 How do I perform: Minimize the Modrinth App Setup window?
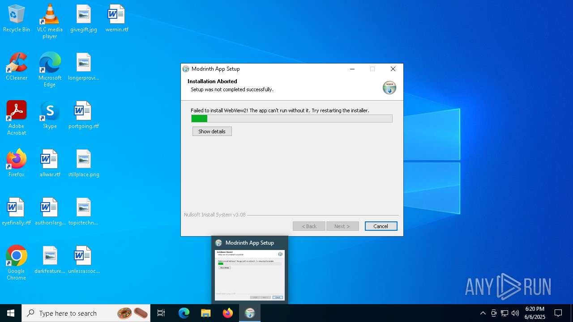(352, 69)
